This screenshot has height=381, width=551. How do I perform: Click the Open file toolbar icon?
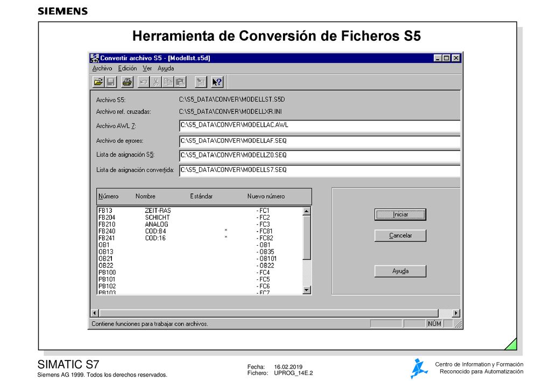coord(98,82)
